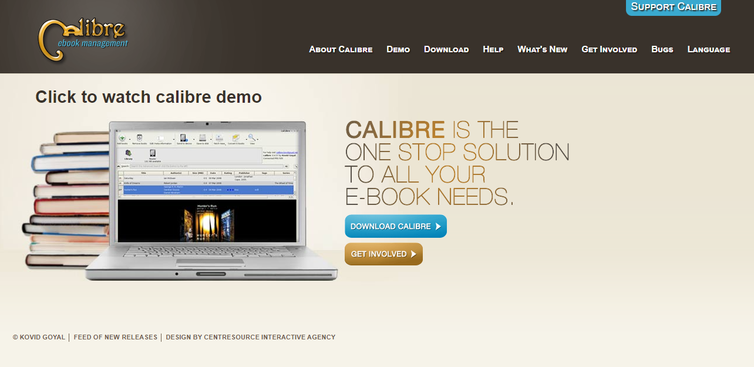Choose the Language menu item
Screen dimensions: 754x367
709,49
